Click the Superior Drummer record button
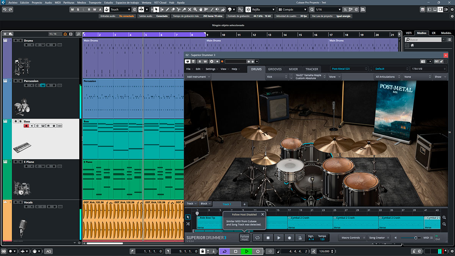The height and width of the screenshot is (256, 455). [x=289, y=238]
